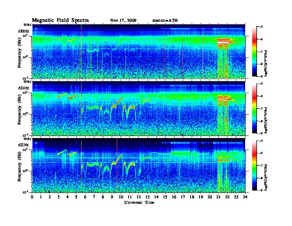Viewport: 292px width, 226px height.
Task: Click the 10^0 frequency tick of dH/dt panel
Action: tap(25, 57)
